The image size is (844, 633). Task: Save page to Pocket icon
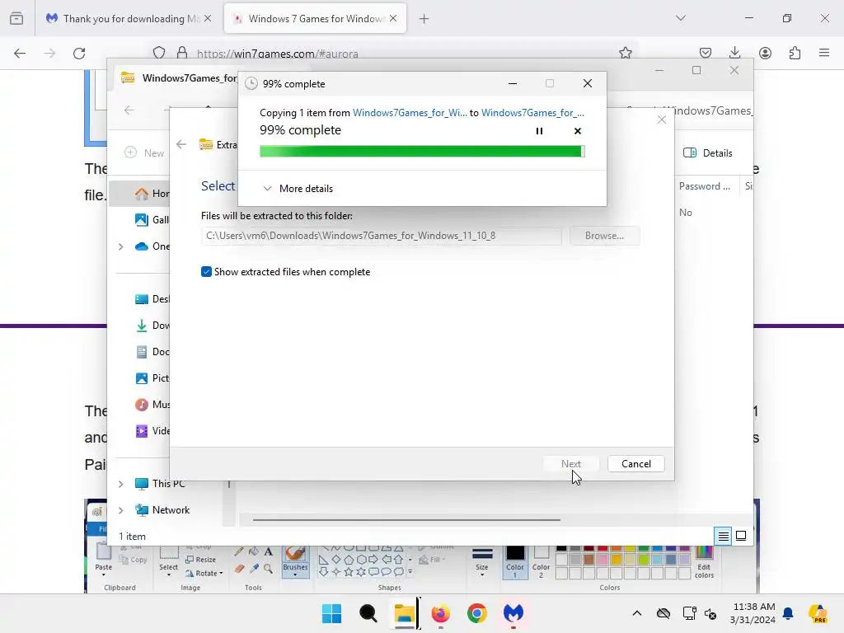point(706,53)
